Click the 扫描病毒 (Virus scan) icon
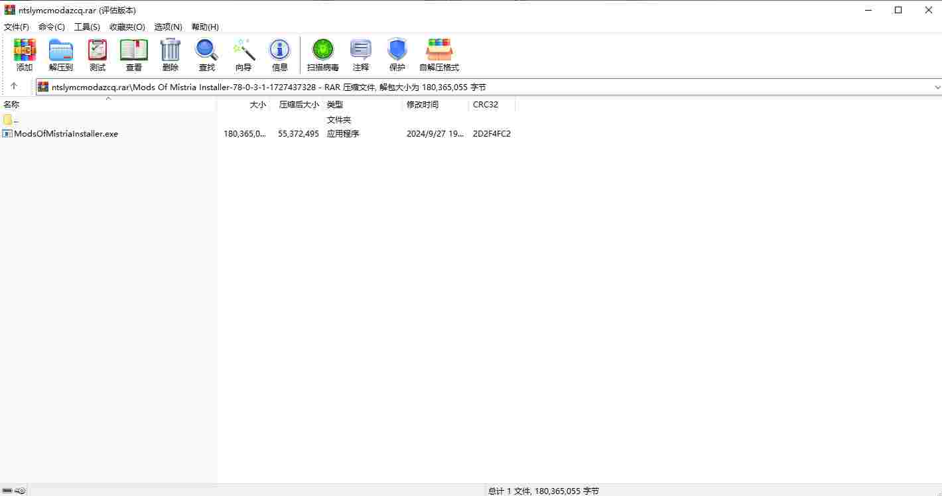The height and width of the screenshot is (496, 942). click(x=323, y=50)
